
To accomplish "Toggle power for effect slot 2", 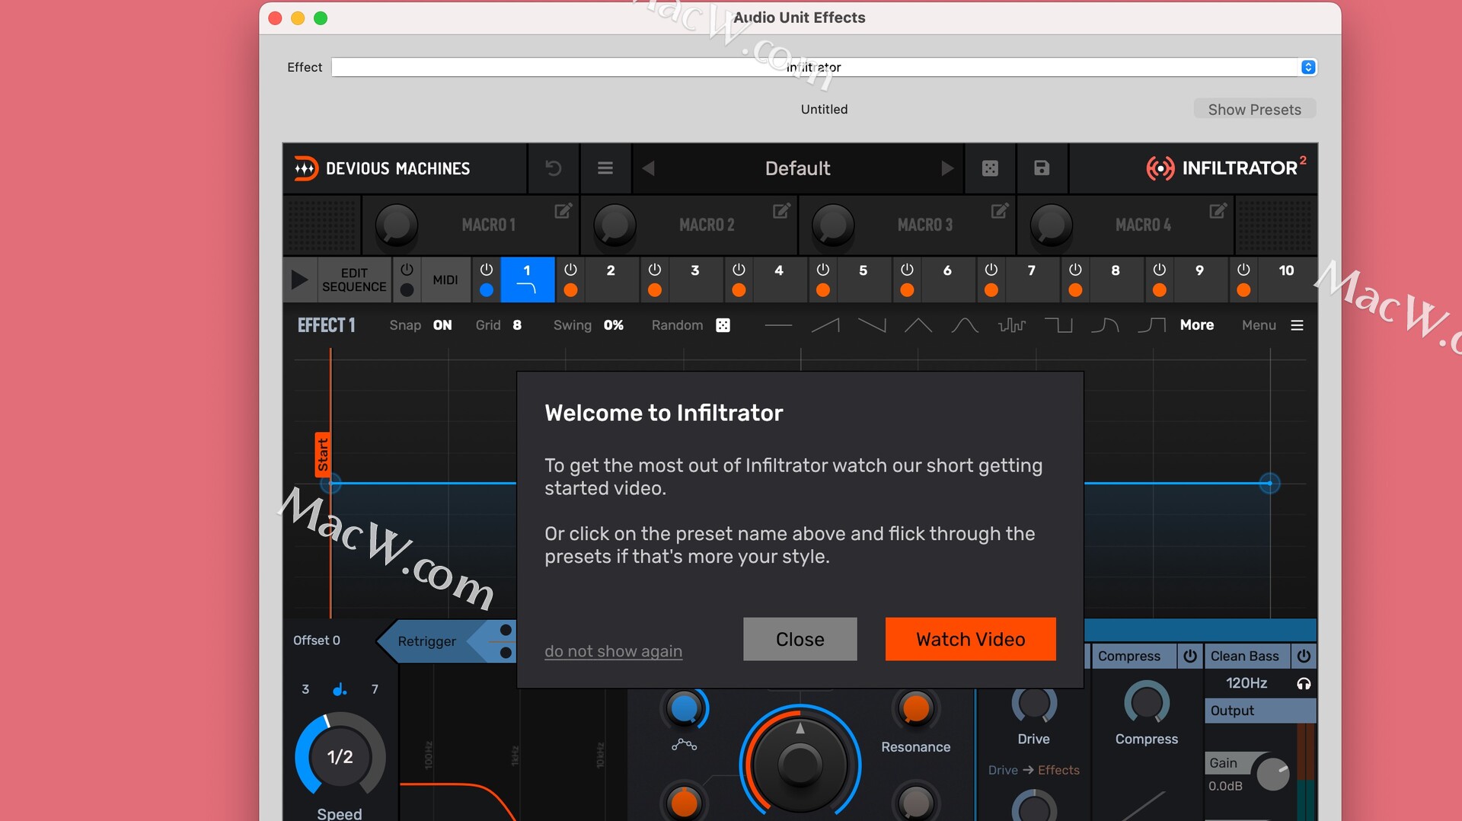I will click(x=570, y=270).
